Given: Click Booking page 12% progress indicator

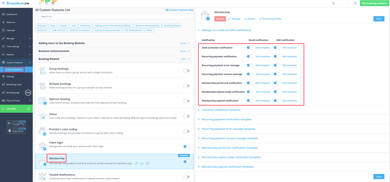Looking at the screenshot, I should tap(28, 93).
